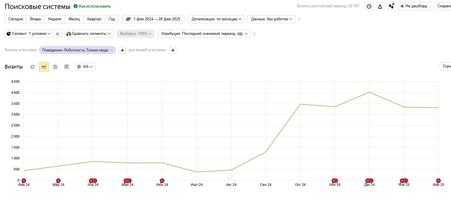
Task: Switch to column chart view icon
Action: point(67,67)
